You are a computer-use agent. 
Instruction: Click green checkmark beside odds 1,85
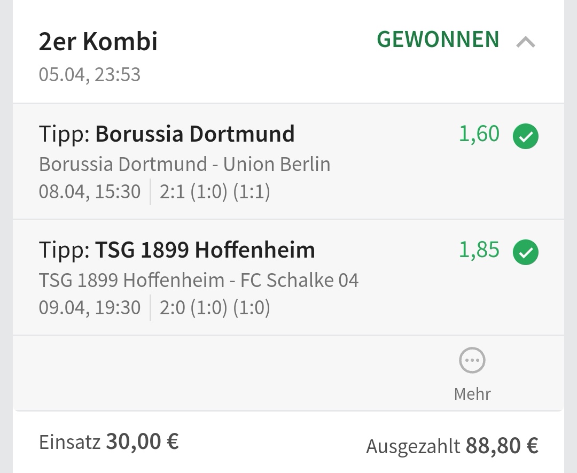(x=526, y=252)
